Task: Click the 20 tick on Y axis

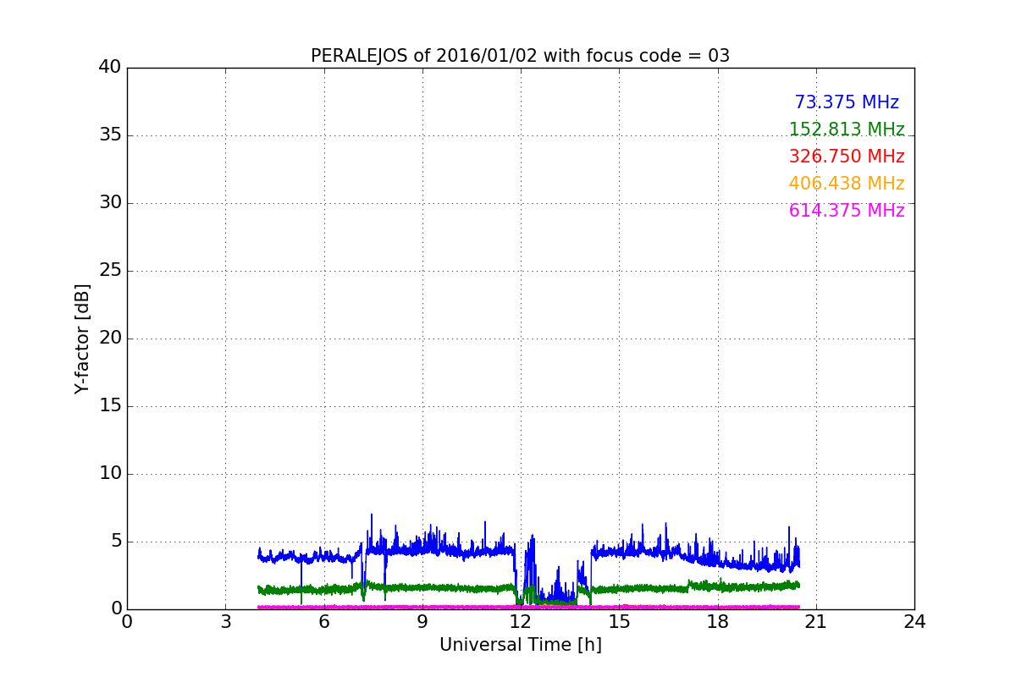Action: point(110,338)
